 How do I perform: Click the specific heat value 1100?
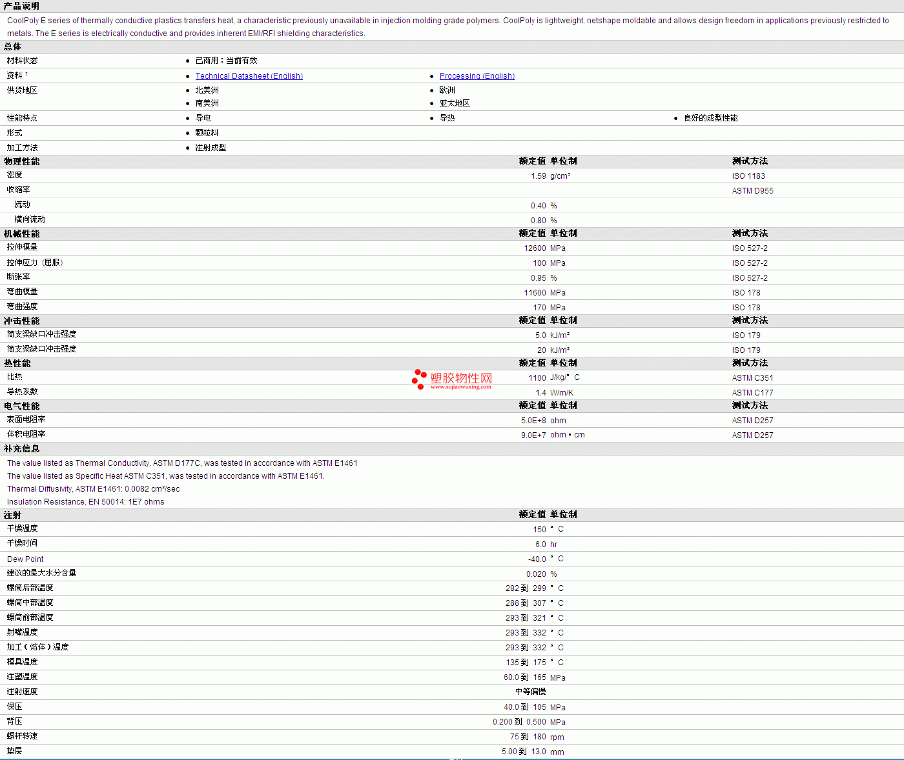[537, 378]
